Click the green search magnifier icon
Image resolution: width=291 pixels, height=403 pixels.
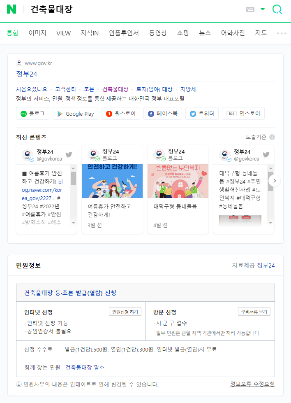(x=277, y=9)
